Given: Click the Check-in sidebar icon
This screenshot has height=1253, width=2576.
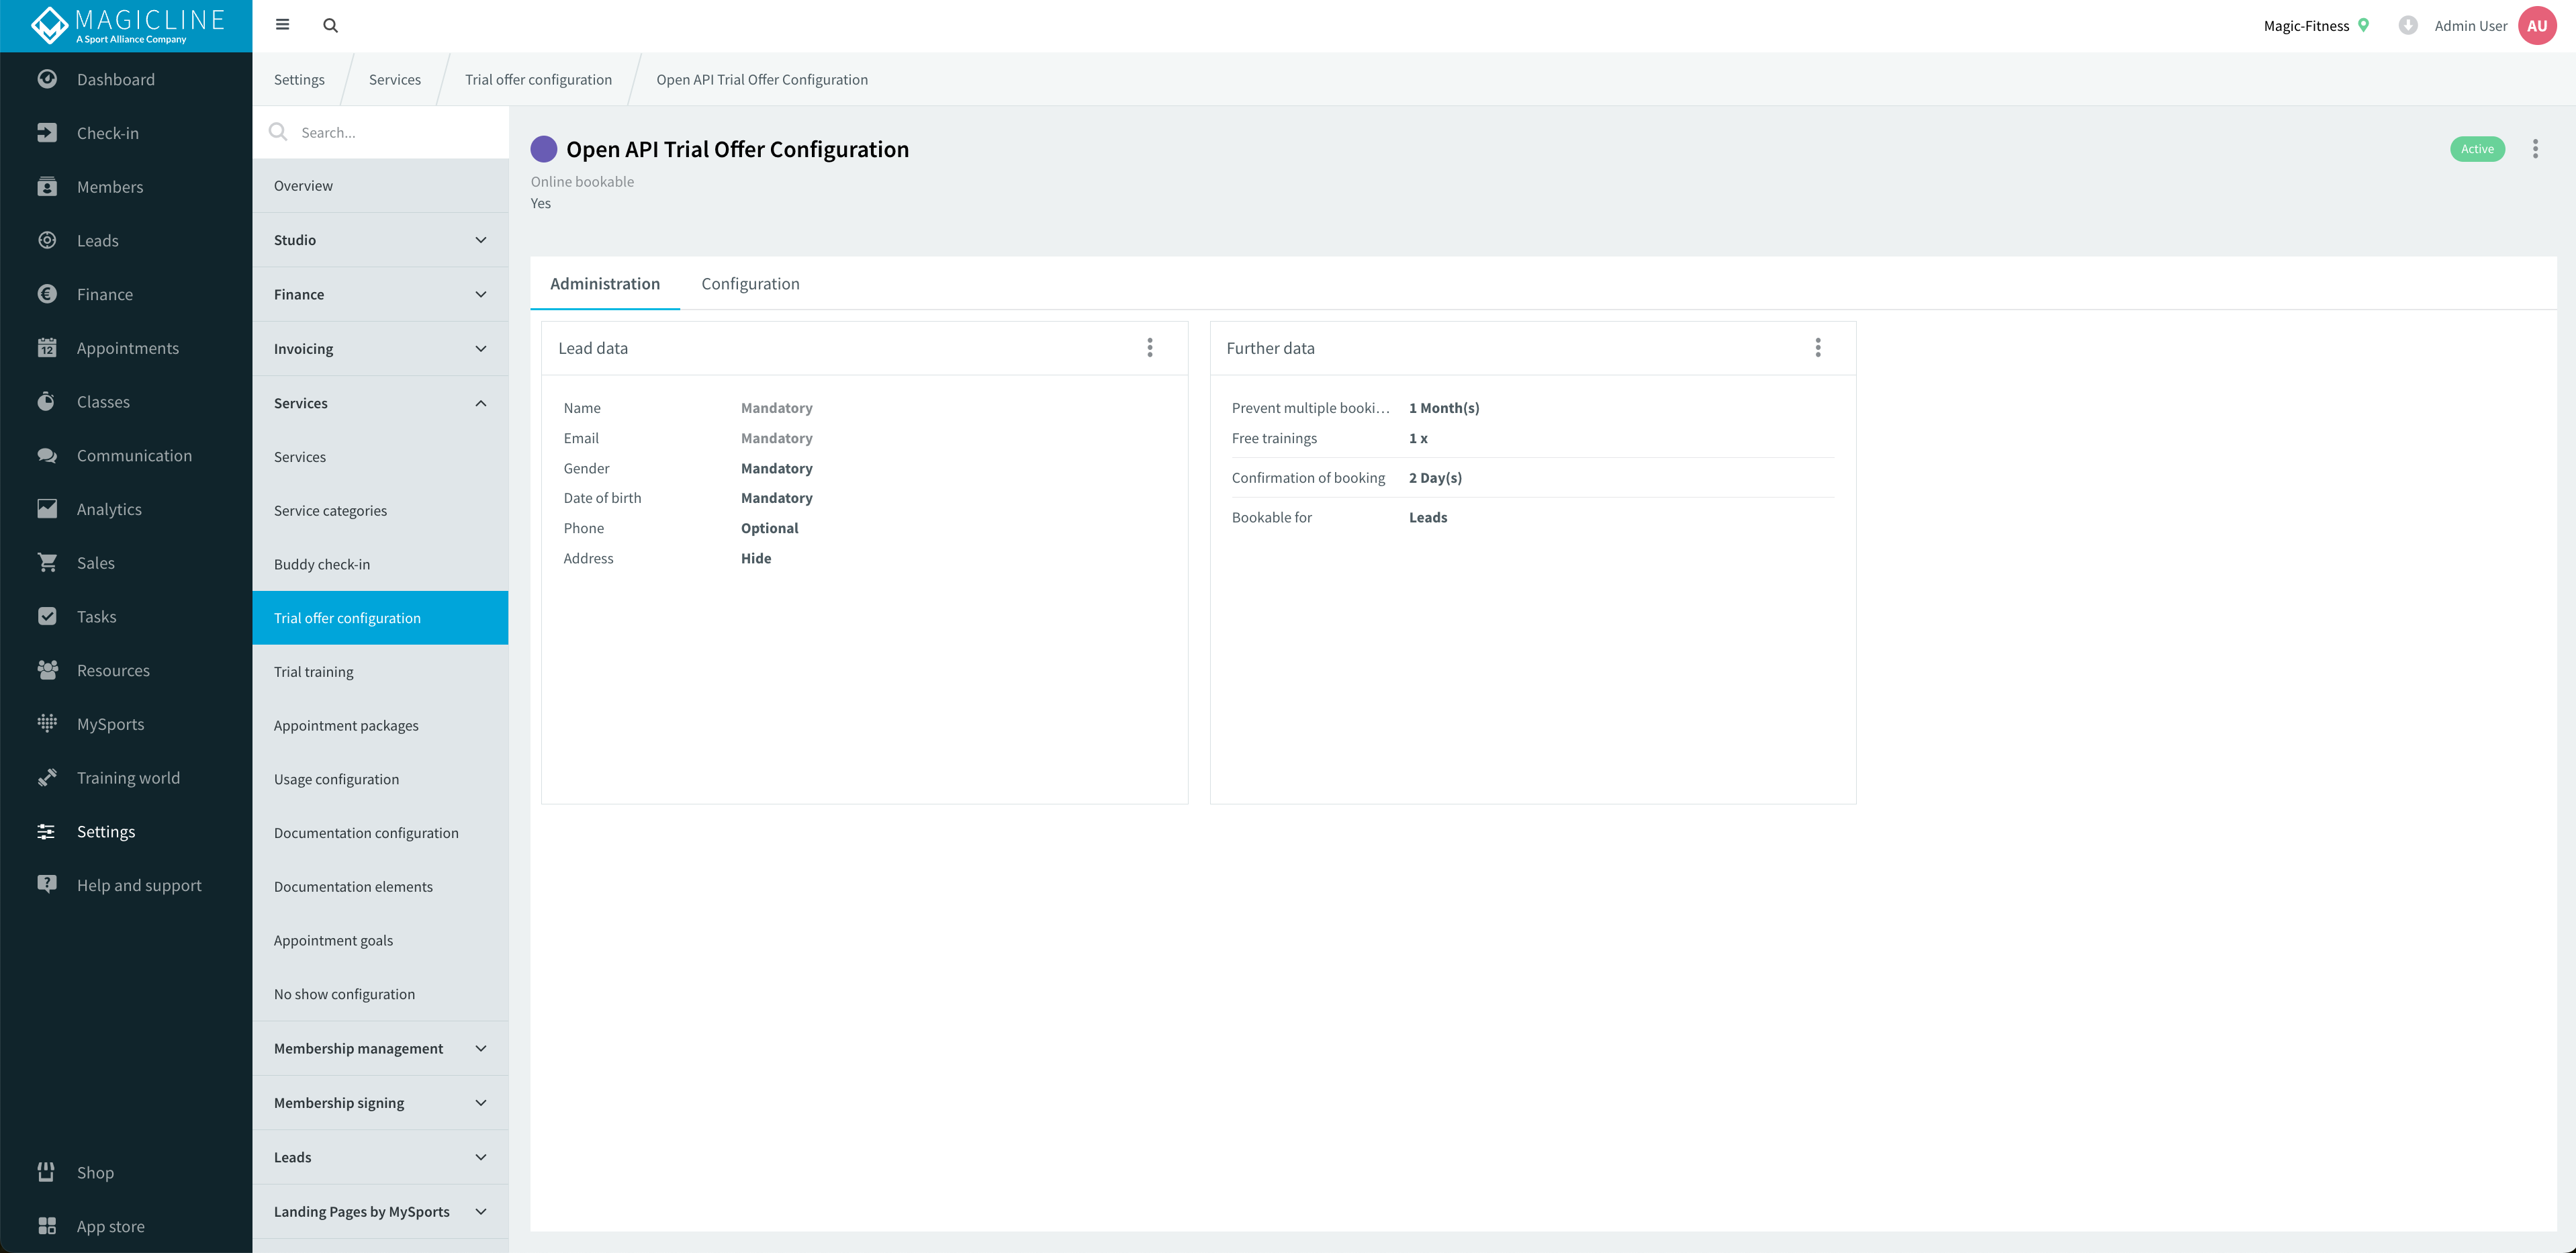Looking at the screenshot, I should tap(46, 133).
